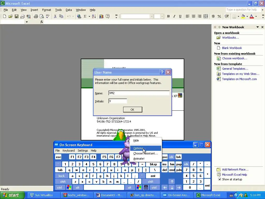The width and height of the screenshot is (265, 199).
Task: Toggle the lock key on On-Screen Keyboard
Action: click(x=62, y=176)
